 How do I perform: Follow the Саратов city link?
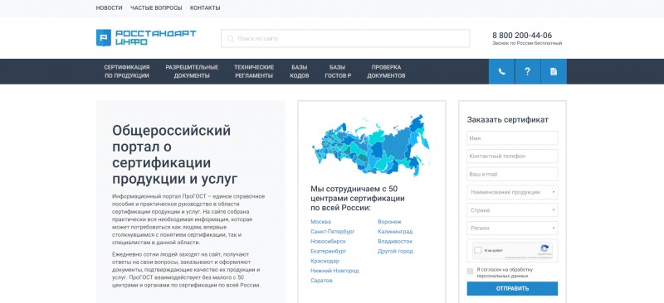click(x=321, y=280)
